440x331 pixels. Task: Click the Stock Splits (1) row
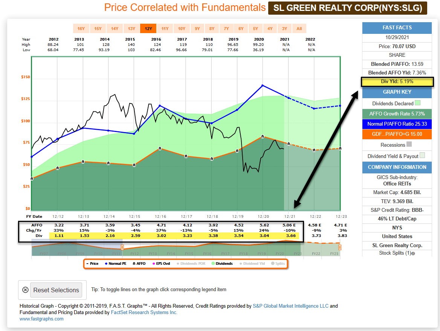(x=397, y=253)
